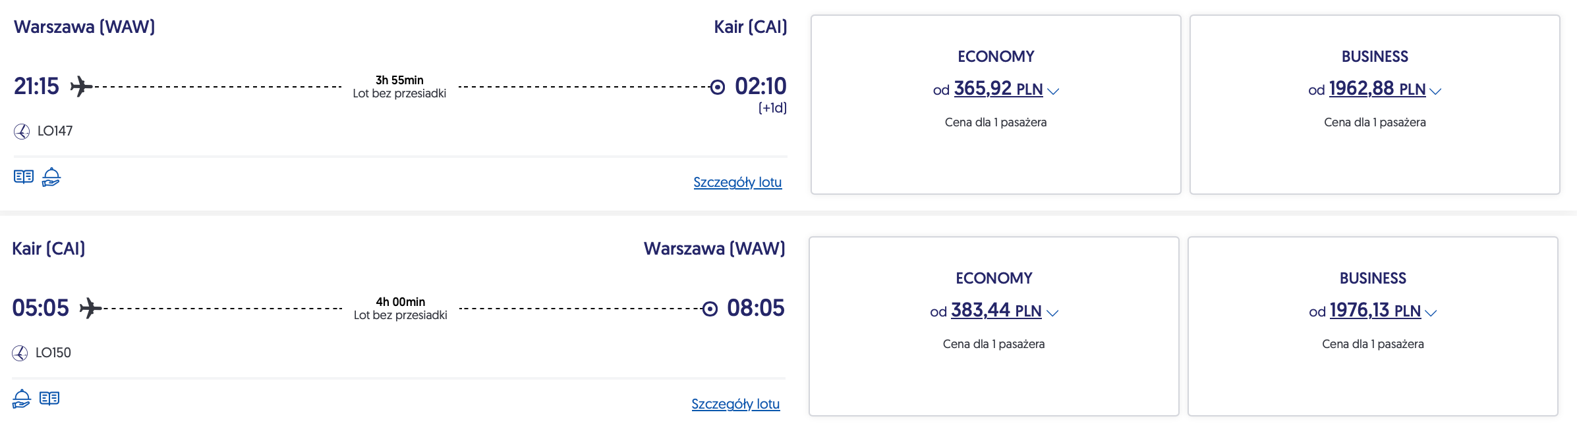Expand the Economy 383,44 PLN fare chevron
This screenshot has width=1577, height=429.
(1052, 313)
